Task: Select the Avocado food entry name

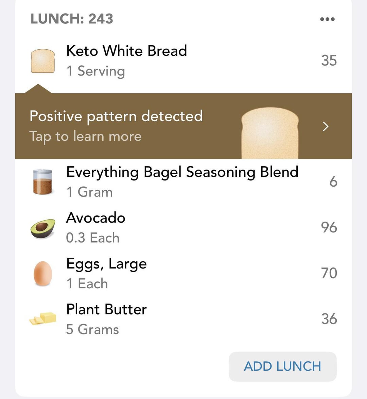Action: 96,218
